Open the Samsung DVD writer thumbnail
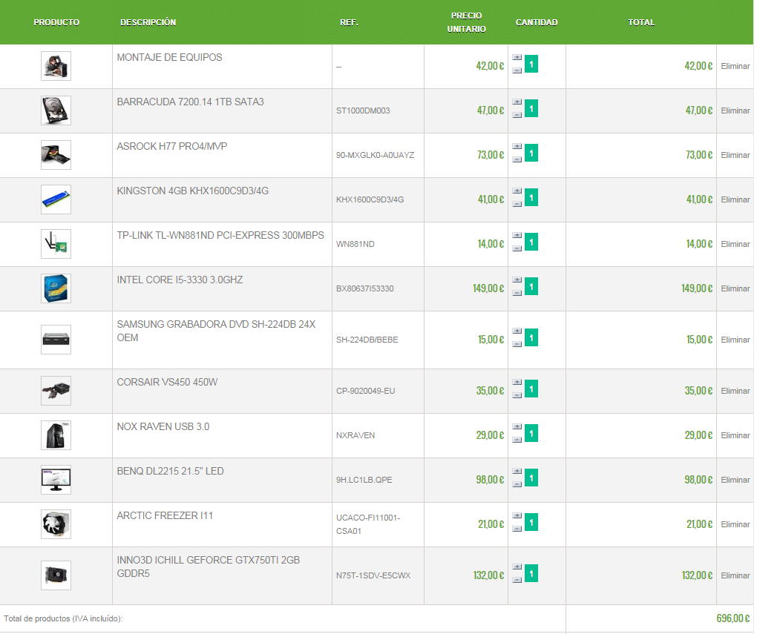Image resolution: width=757 pixels, height=634 pixels. tap(56, 339)
